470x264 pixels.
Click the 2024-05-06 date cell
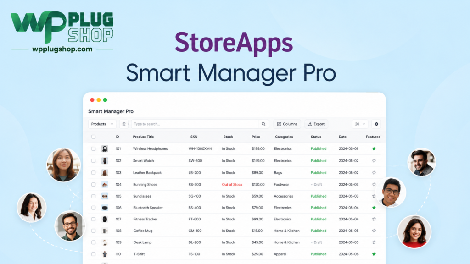[x=349, y=254]
